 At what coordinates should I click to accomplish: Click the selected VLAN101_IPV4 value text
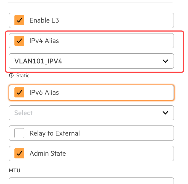pos(38,61)
